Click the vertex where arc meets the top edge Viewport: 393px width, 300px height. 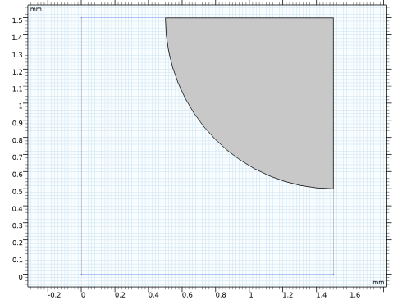coord(165,18)
